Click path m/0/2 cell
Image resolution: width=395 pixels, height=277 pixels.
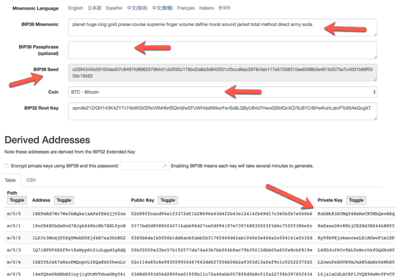click(x=14, y=238)
